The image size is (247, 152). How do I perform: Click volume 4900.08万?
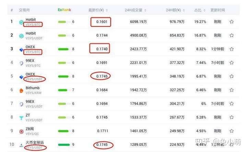click(138, 35)
